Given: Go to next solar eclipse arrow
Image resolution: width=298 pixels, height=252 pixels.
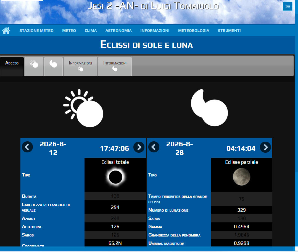Looking at the screenshot, I should point(139,147).
